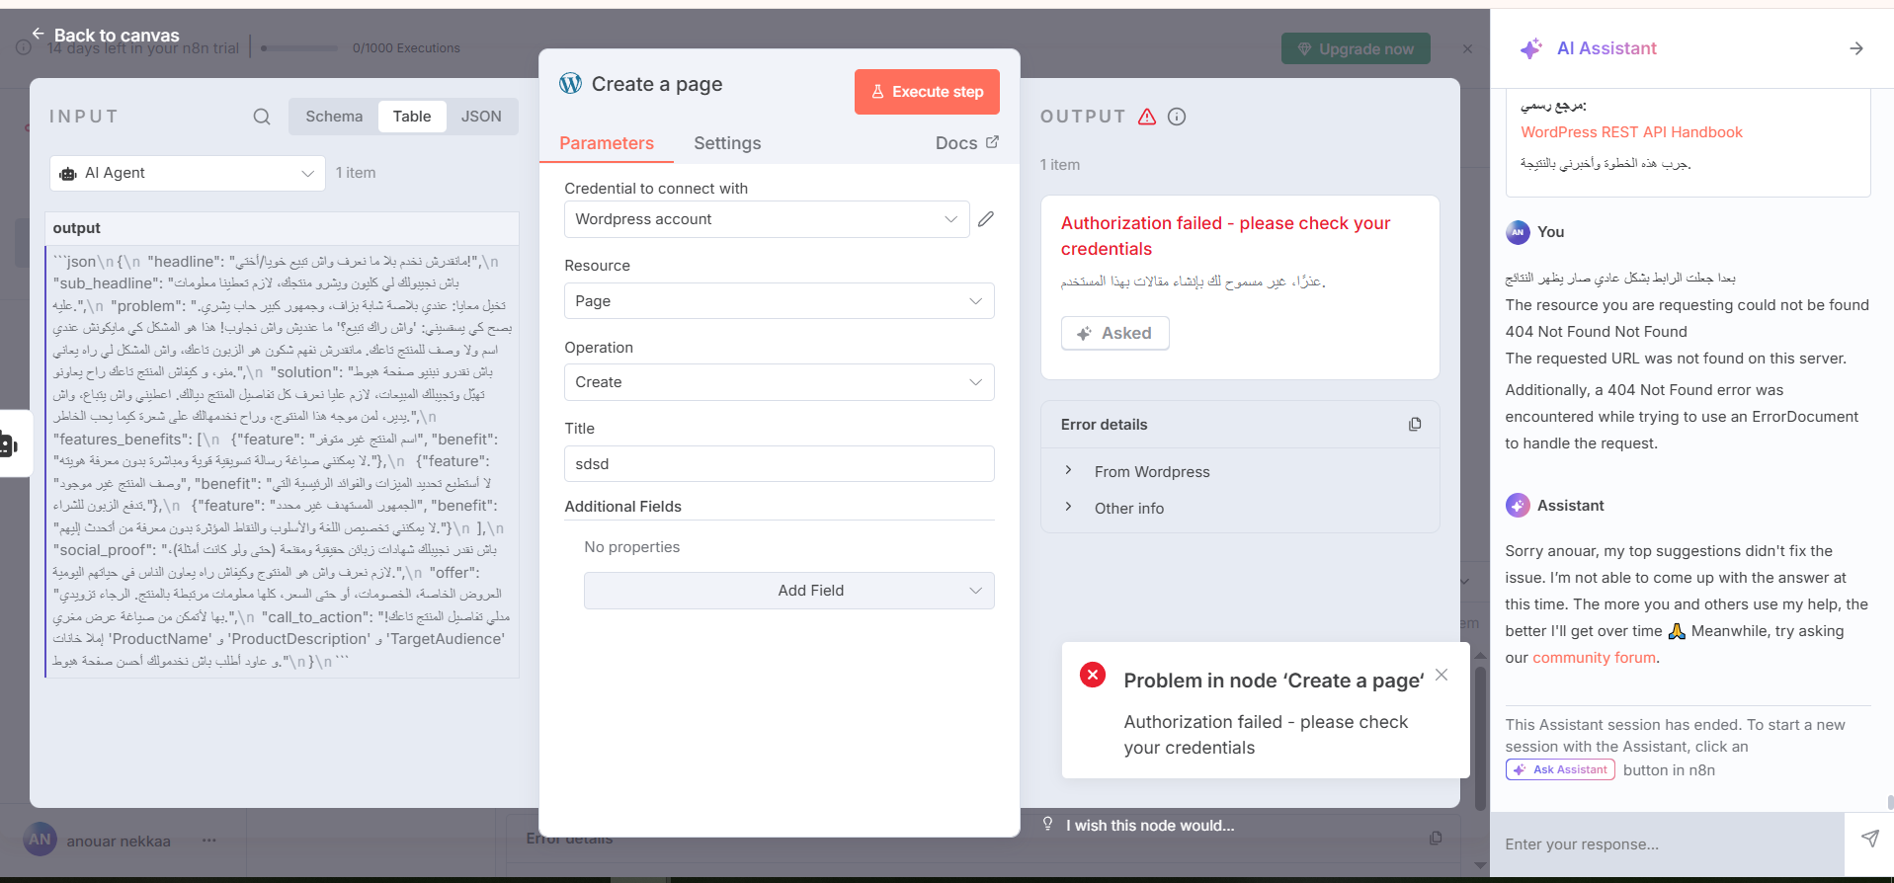Click the '0/1000 Executions' label

406,48
